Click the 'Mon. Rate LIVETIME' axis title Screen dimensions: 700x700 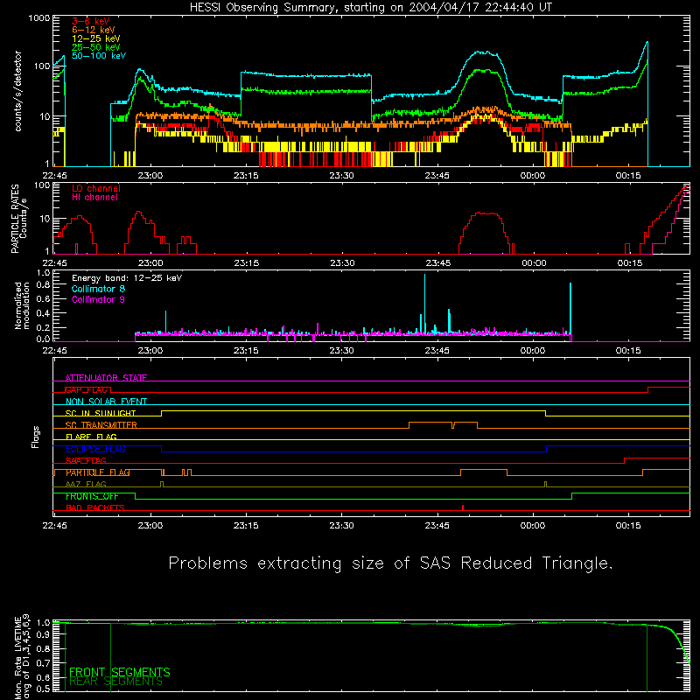click(17, 658)
